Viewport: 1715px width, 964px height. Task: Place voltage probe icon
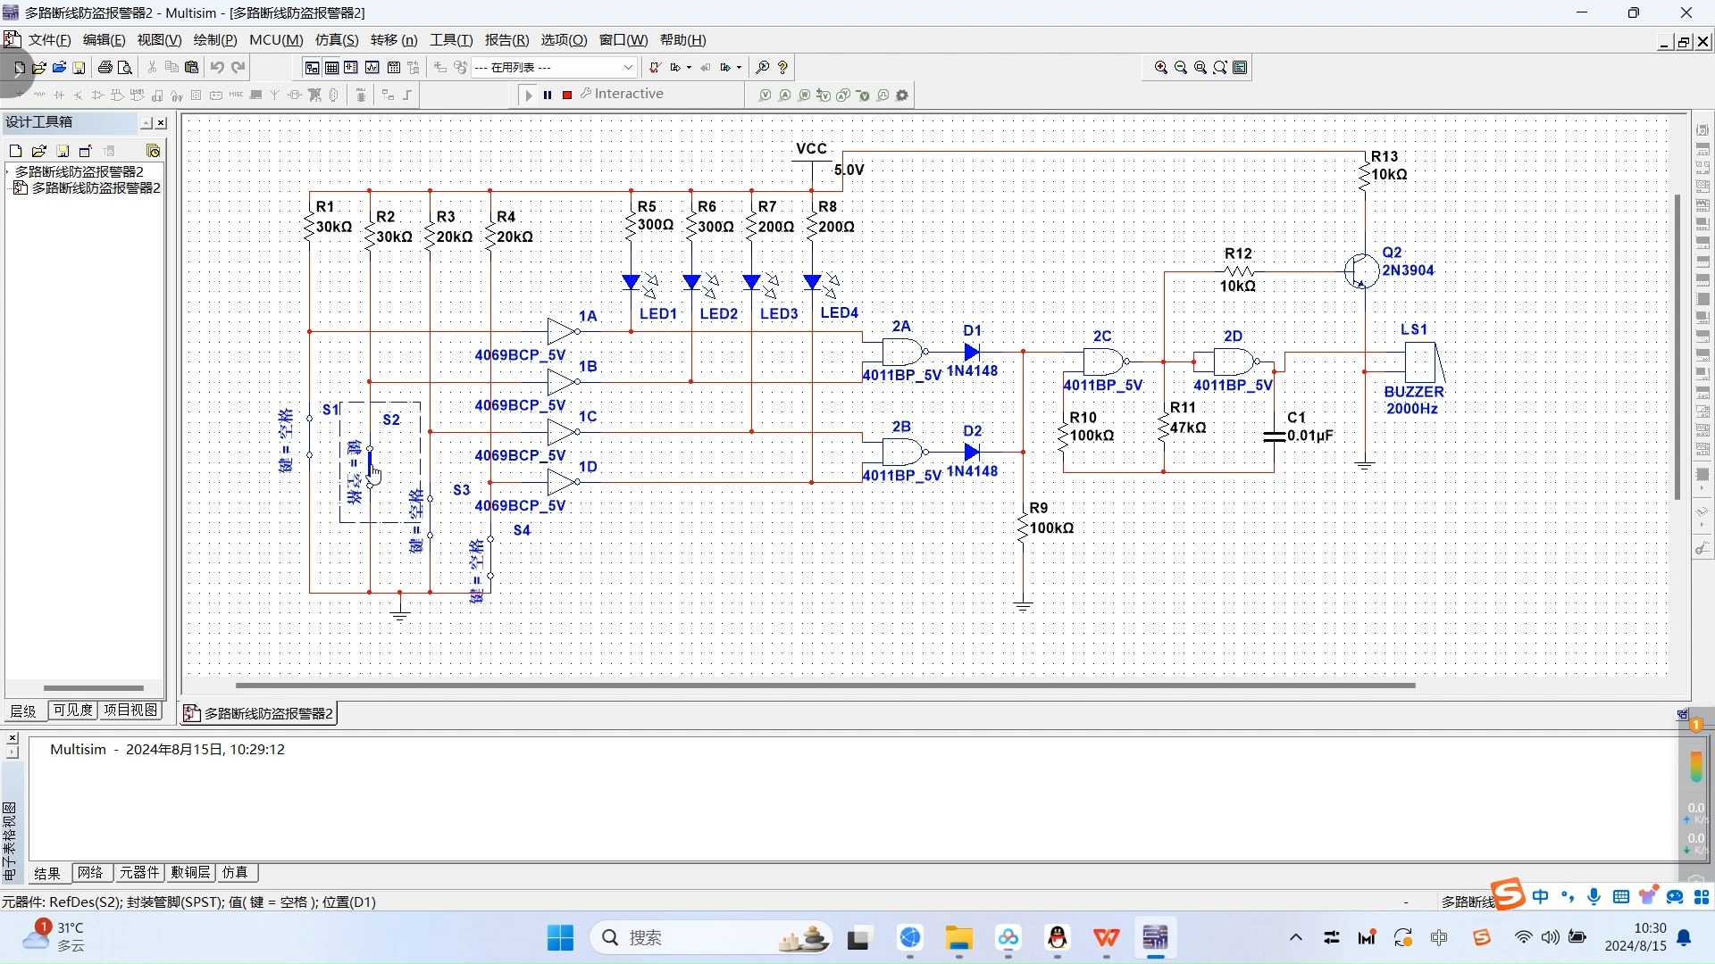765,95
